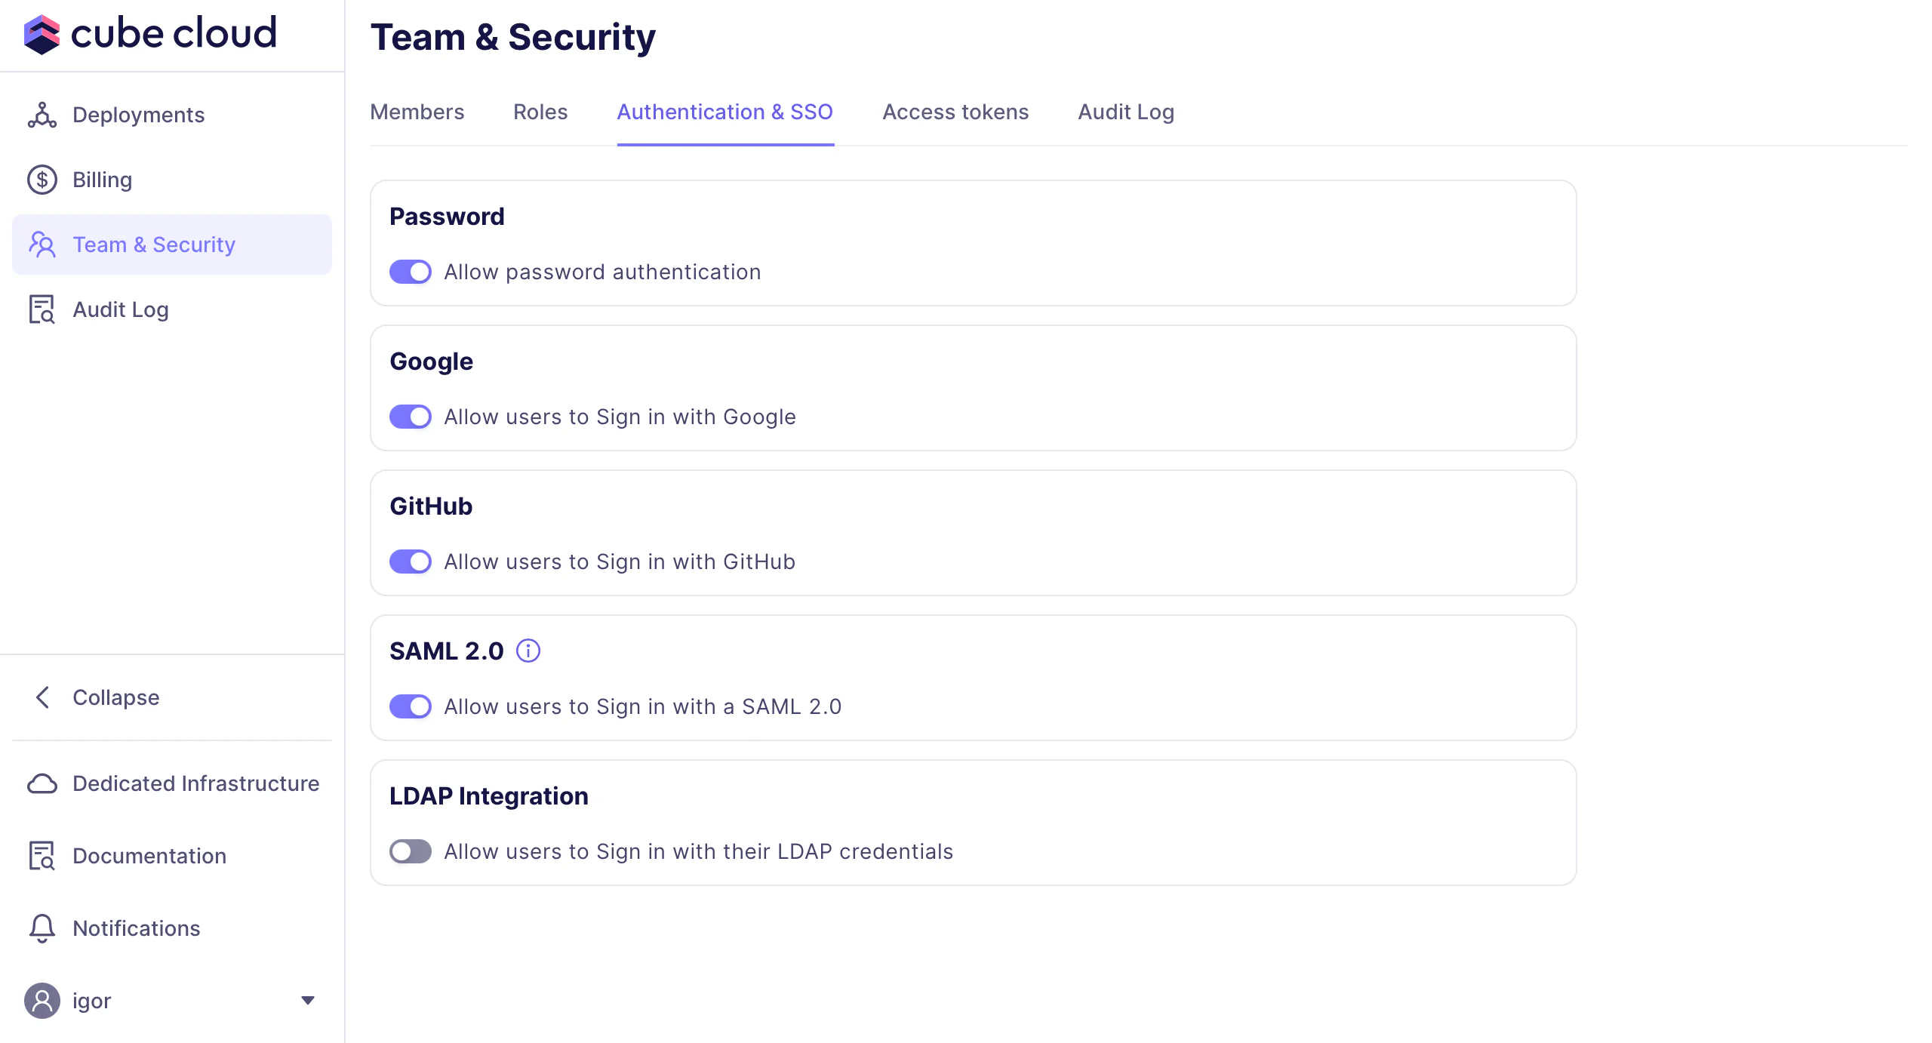Screen dimensions: 1932x1043
Task: Disable password authentication toggle
Action: coord(410,272)
